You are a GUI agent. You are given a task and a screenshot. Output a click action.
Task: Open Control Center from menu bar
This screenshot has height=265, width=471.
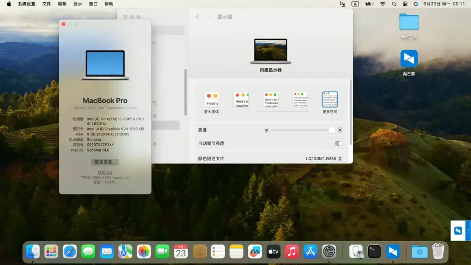405,4
